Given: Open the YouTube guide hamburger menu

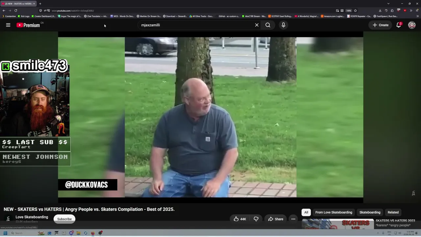Looking at the screenshot, I should pyautogui.click(x=8, y=25).
